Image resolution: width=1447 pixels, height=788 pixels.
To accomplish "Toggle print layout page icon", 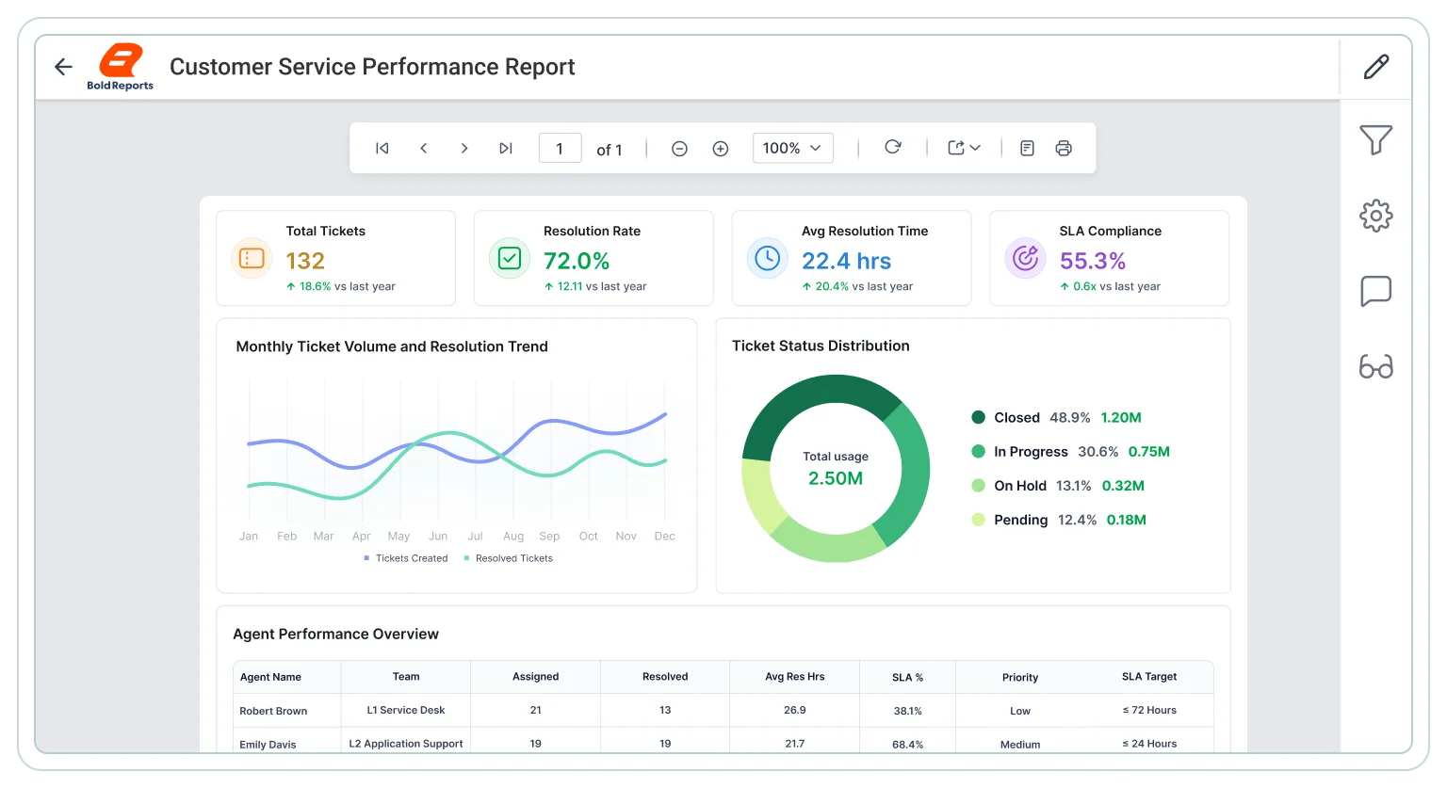I will click(1028, 148).
